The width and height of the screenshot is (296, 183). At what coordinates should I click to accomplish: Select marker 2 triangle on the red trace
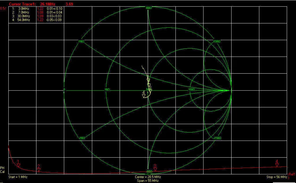pos(39,170)
